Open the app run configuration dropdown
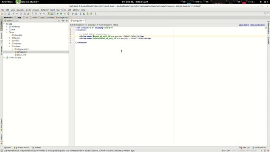The image size is (270, 152). tap(51, 14)
